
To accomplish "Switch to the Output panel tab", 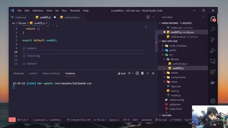I will click(x=33, y=74).
